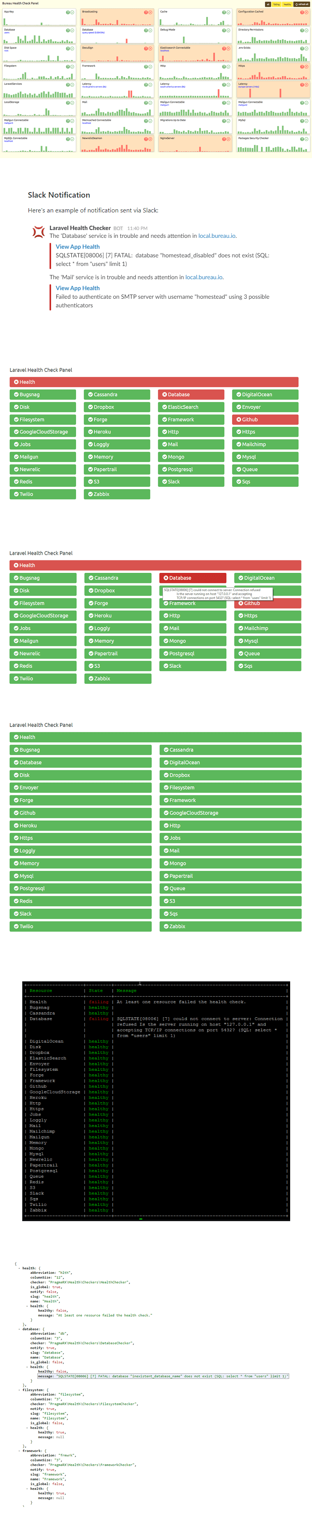Click the check icon on Twilio tile
Viewport: 312px width, 1539px height.
click(16, 494)
